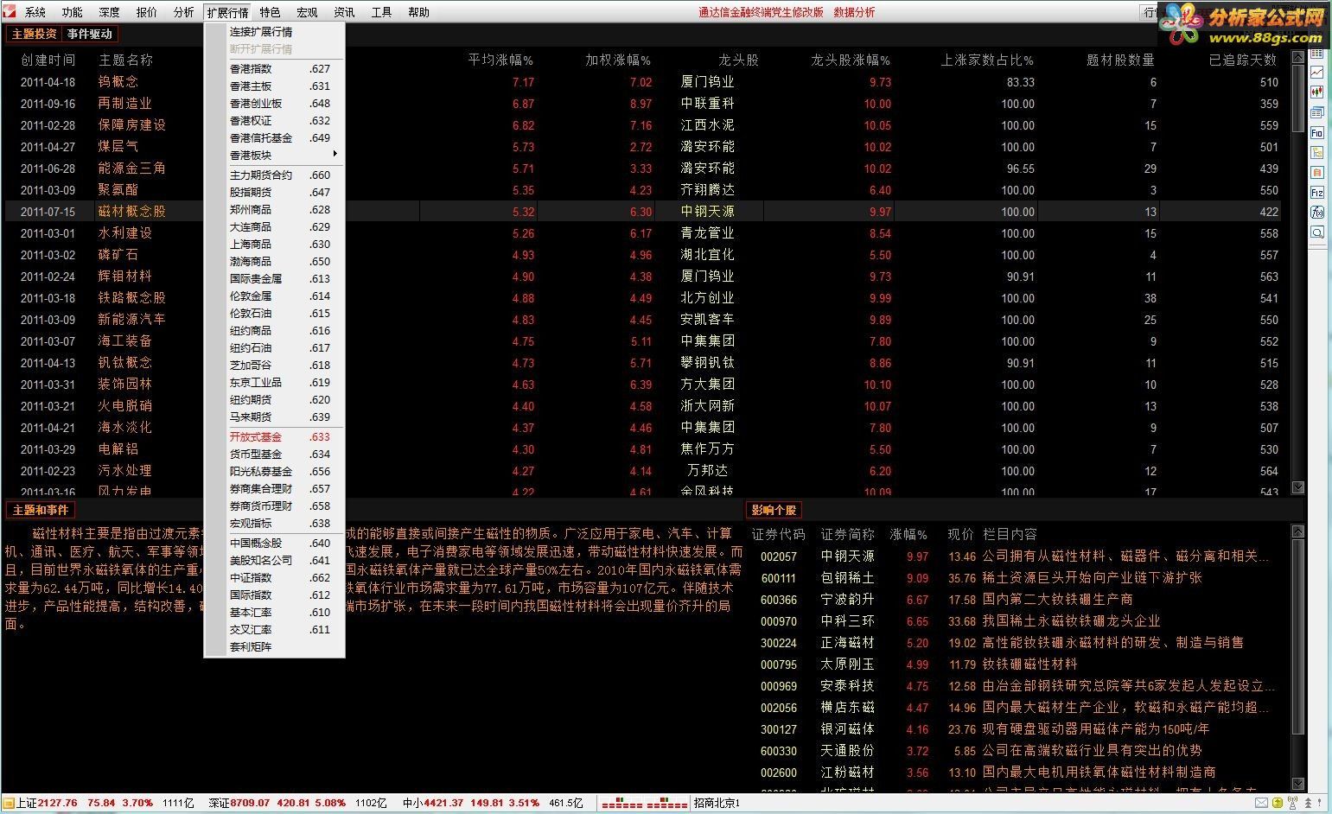The width and height of the screenshot is (1332, 814).
Task: Select stock 横店东磁 in the list
Action: (x=847, y=708)
